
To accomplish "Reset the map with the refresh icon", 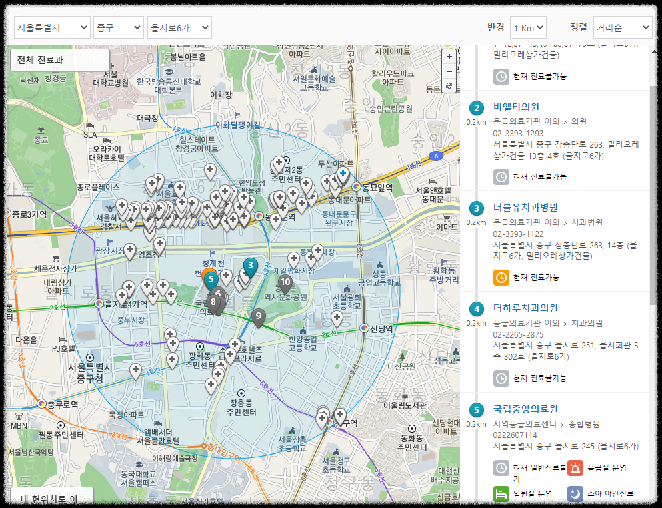I will coord(449,85).
